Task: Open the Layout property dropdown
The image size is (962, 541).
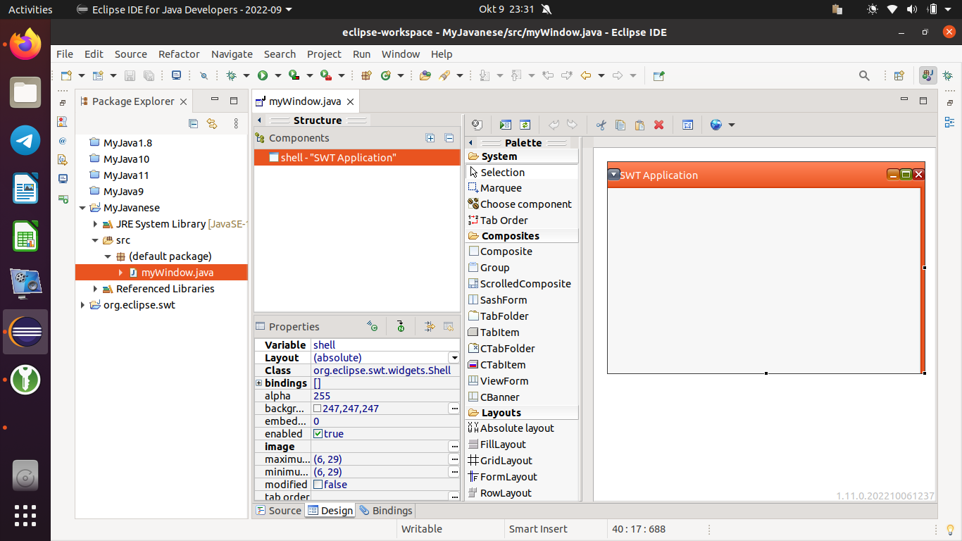Action: [x=455, y=358]
